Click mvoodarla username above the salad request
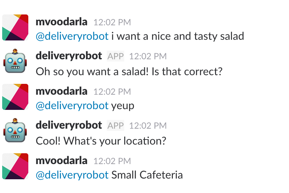The image size is (289, 193). [x=62, y=22]
